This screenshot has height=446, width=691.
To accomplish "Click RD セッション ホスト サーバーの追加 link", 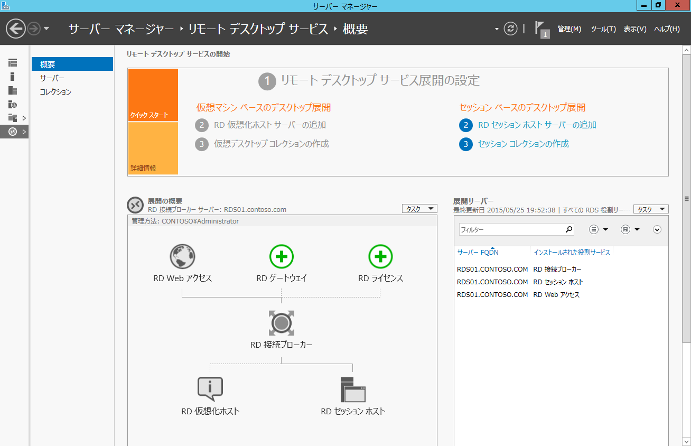I will [x=537, y=125].
